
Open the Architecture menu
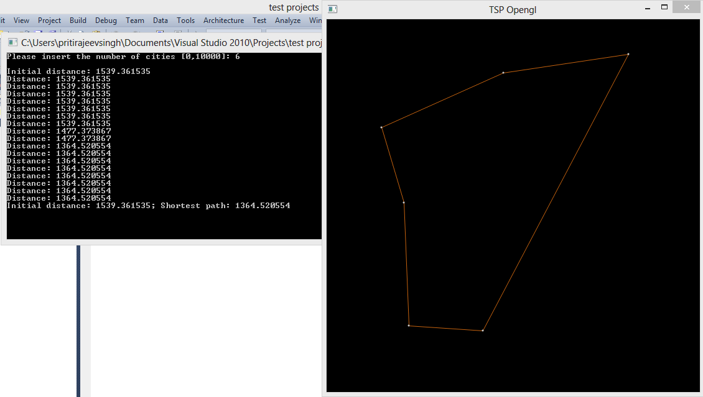[224, 21]
